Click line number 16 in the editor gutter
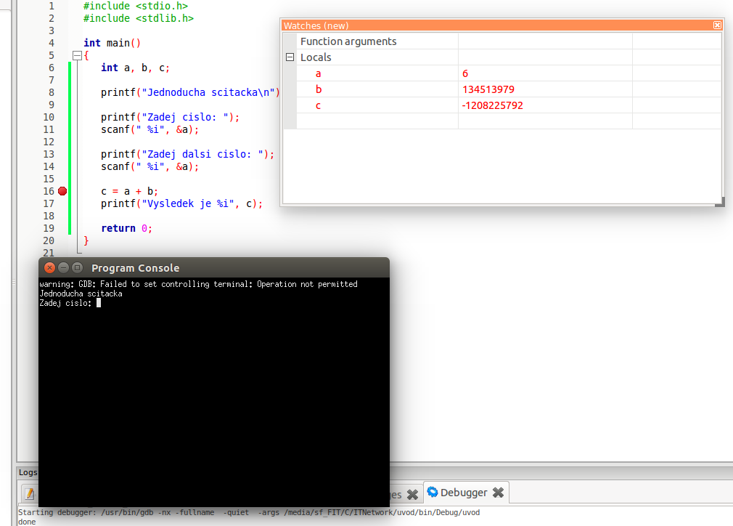Image resolution: width=733 pixels, height=526 pixels. click(49, 191)
